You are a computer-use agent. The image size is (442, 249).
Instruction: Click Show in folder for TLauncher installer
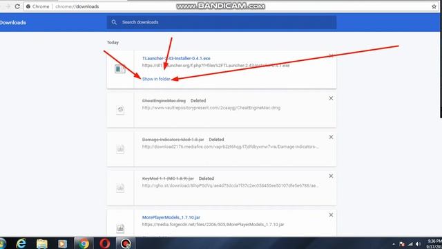156,79
